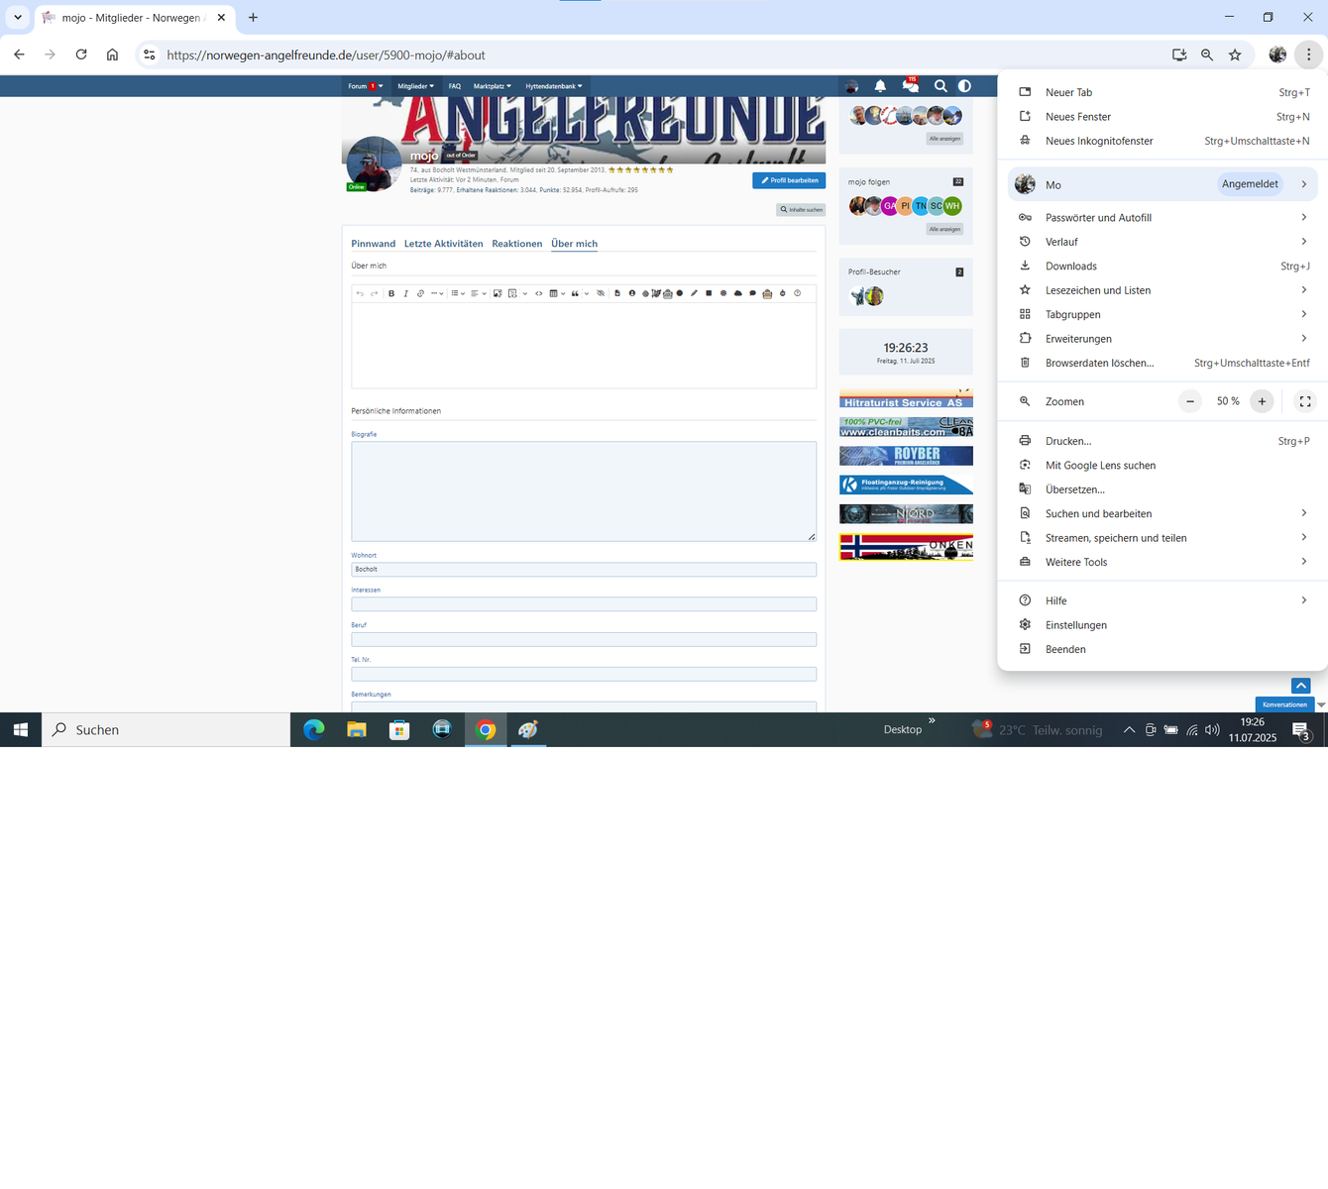The image size is (1328, 1189).
Task: Click into the Wohnort input field
Action: click(583, 570)
